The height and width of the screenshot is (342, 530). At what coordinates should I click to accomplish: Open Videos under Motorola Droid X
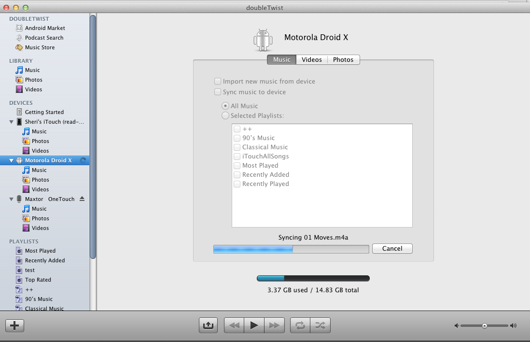click(36, 189)
